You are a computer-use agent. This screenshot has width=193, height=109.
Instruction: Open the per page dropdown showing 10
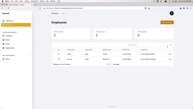pos(109,64)
